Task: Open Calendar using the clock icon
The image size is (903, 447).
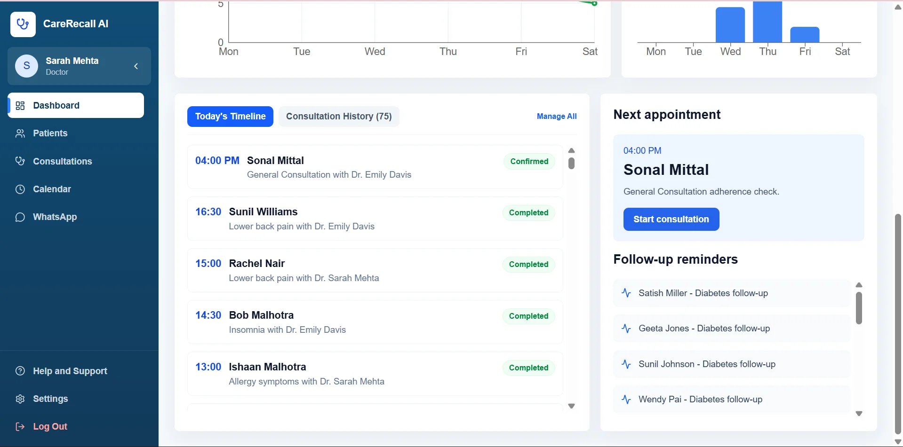Action: click(x=20, y=189)
